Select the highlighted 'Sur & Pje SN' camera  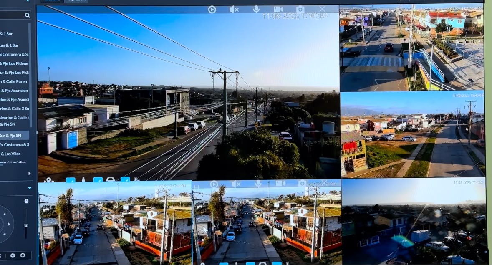click(x=15, y=136)
